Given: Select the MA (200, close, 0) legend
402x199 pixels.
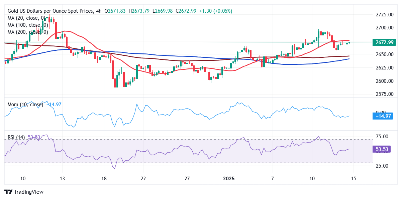Looking at the screenshot, I should click(28, 32).
